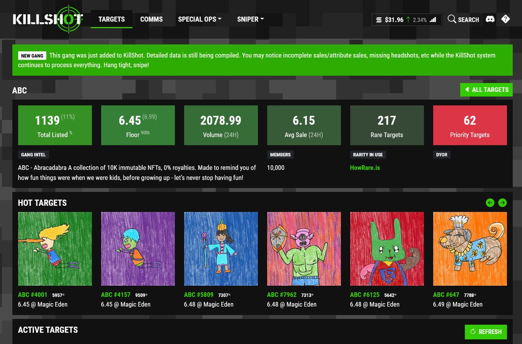Click the Floor 6.45 tile

pyautogui.click(x=138, y=125)
